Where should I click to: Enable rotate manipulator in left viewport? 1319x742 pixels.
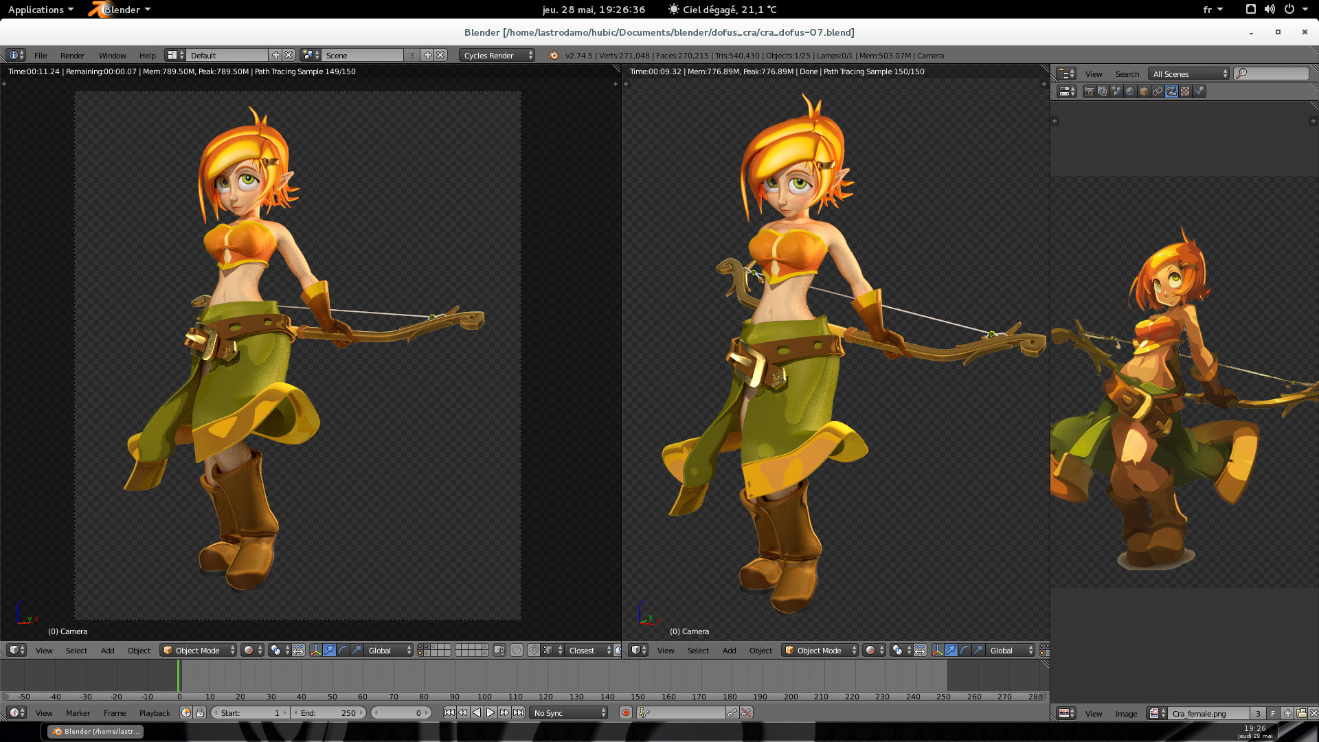pyautogui.click(x=343, y=651)
